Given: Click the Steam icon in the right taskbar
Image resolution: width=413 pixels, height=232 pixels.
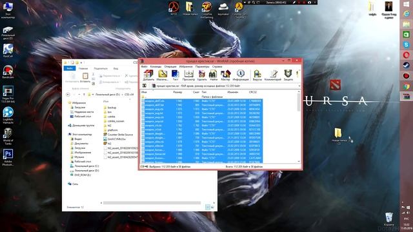Looking at the screenshot, I should pos(407,65).
